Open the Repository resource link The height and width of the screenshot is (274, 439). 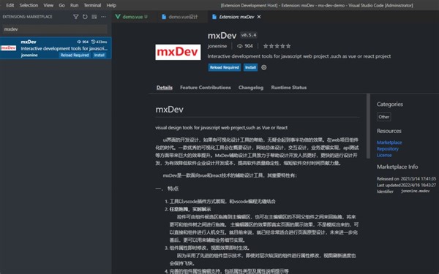[x=388, y=149]
